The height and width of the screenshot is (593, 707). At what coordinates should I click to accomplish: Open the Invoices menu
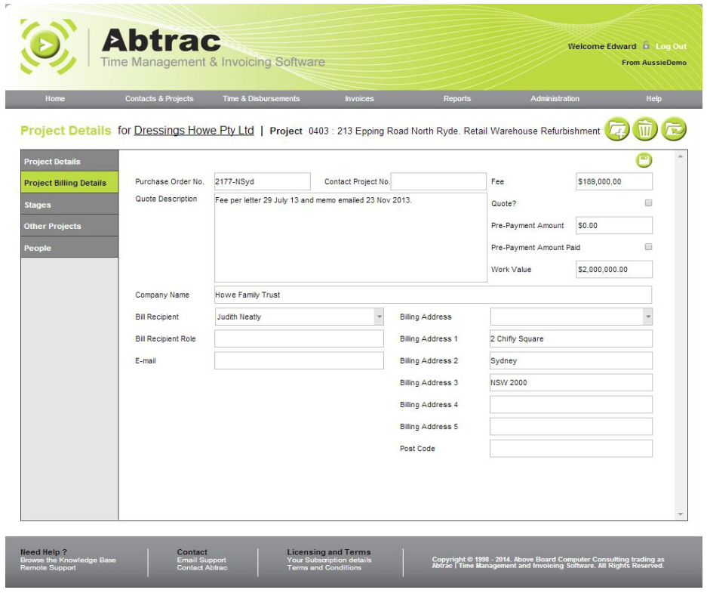pos(359,99)
